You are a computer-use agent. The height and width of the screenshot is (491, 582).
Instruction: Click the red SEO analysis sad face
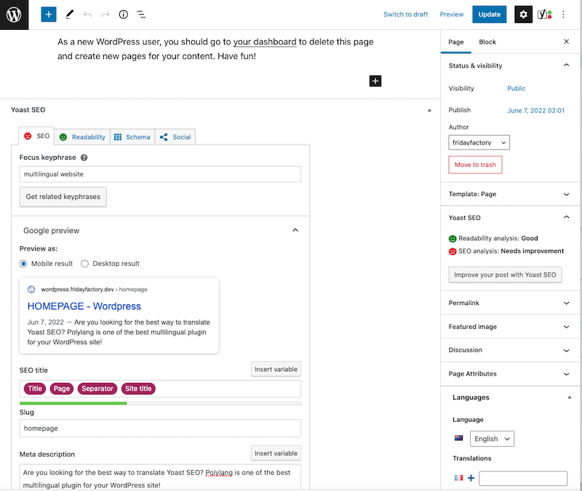click(x=453, y=251)
